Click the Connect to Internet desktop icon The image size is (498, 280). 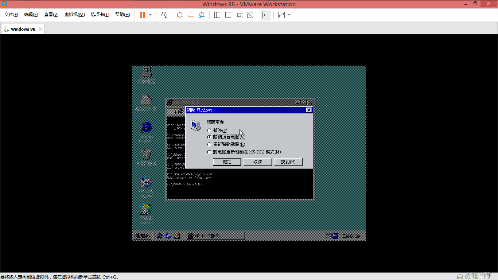(146, 214)
